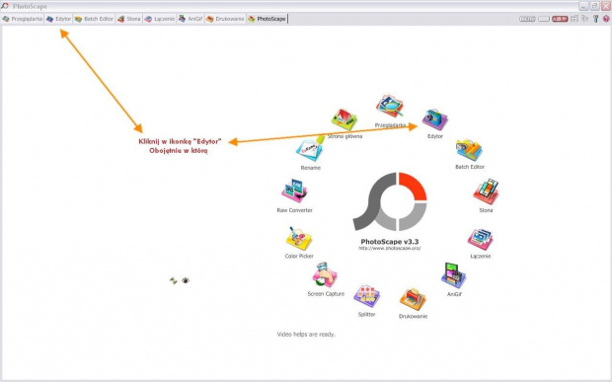Open the Splitter icon
The height and width of the screenshot is (382, 612).
[x=366, y=296]
